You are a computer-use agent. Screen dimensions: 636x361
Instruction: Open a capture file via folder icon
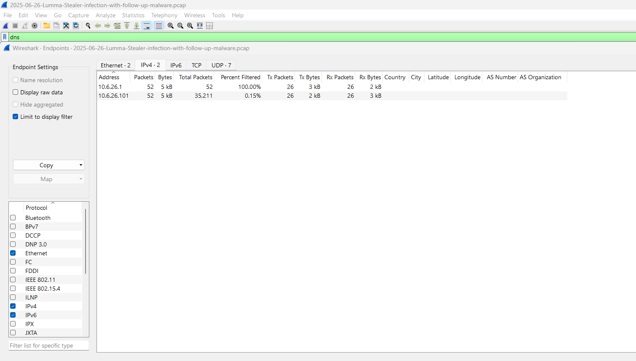tap(47, 26)
